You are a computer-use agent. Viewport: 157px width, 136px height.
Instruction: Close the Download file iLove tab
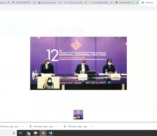137,3
